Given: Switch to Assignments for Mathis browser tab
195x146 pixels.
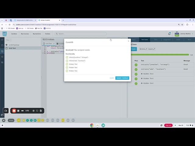Looking at the screenshot, I should click(x=25, y=20).
